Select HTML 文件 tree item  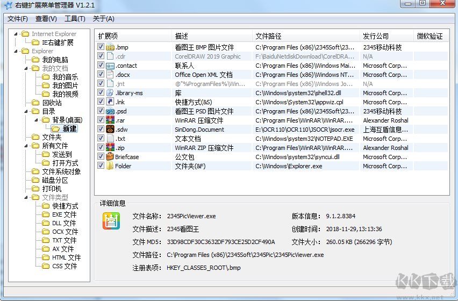pyautogui.click(x=66, y=257)
